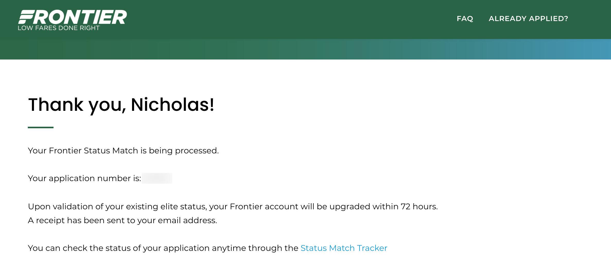
Task: Click the LOW FARES DONE RIGHT tagline
Action: pyautogui.click(x=59, y=28)
